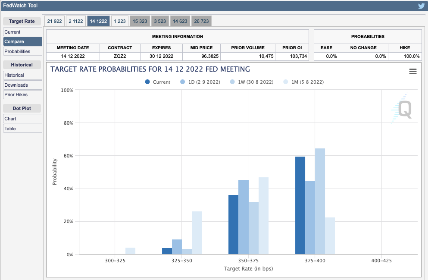Click the Twitter bird icon

tap(422, 6)
